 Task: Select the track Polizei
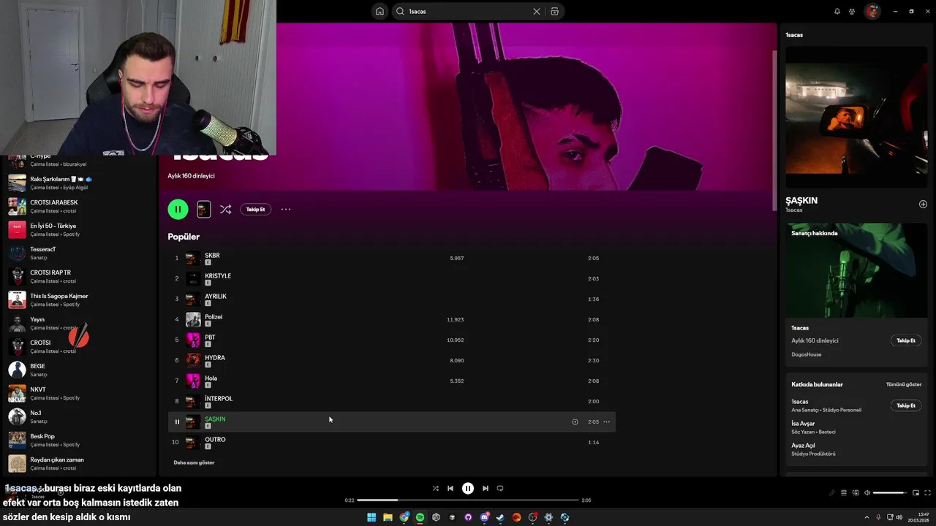click(x=392, y=319)
